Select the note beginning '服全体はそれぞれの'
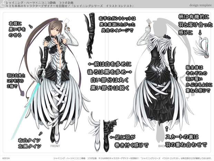Image resolution: width=214 pixels, height=161 pixels. [199, 79]
